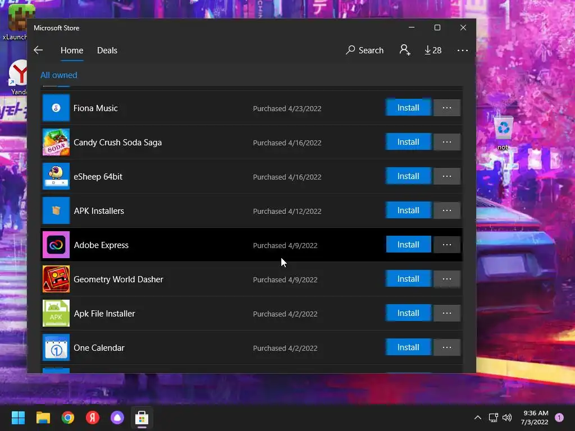
Task: Open the Search magnifier in Microsoft Store
Action: 364,50
